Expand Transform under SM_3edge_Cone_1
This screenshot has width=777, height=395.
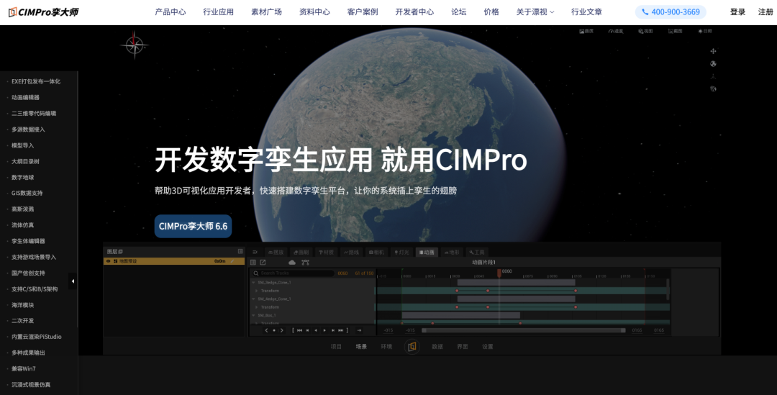[x=257, y=291]
